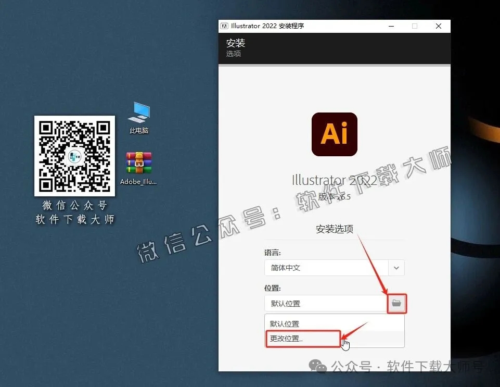
Task: Click the installer icon in the title bar
Action: point(225,26)
